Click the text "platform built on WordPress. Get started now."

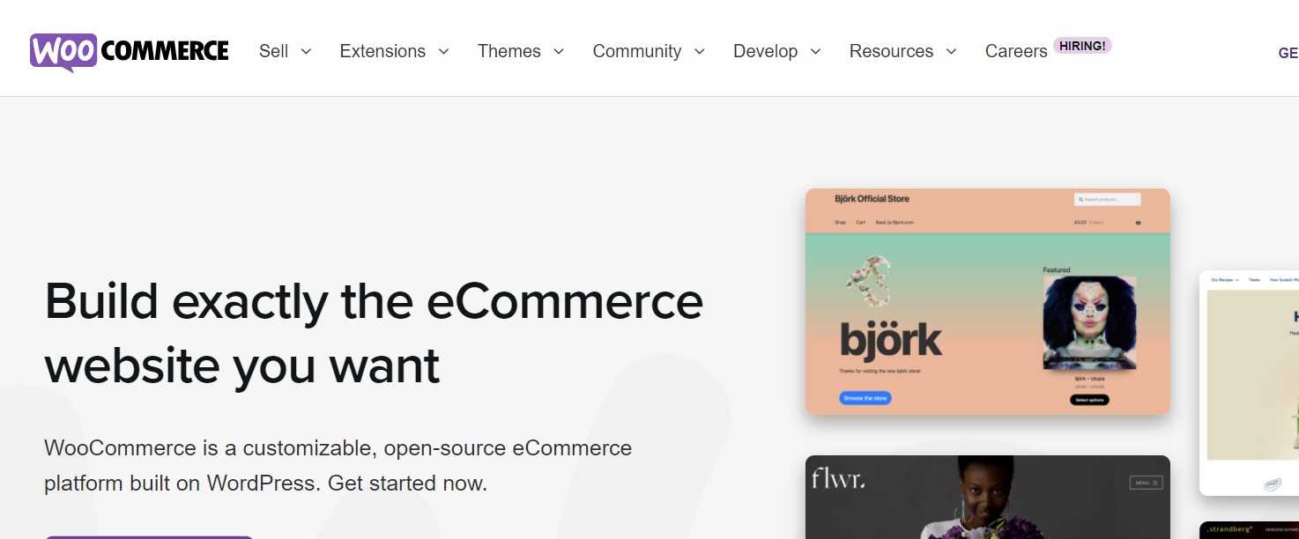point(265,484)
